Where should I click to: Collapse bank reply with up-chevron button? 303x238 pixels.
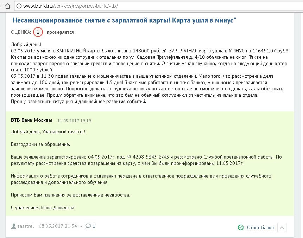coord(282,227)
